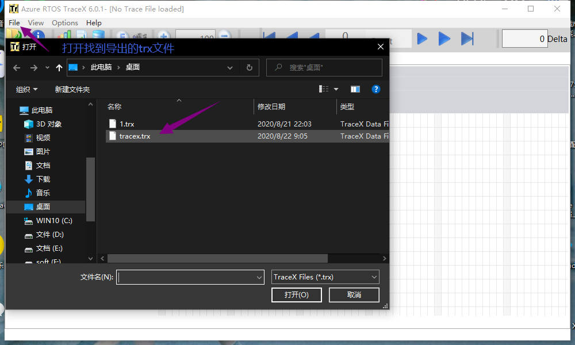Jump to last event with skip-to-end arrow

point(467,39)
